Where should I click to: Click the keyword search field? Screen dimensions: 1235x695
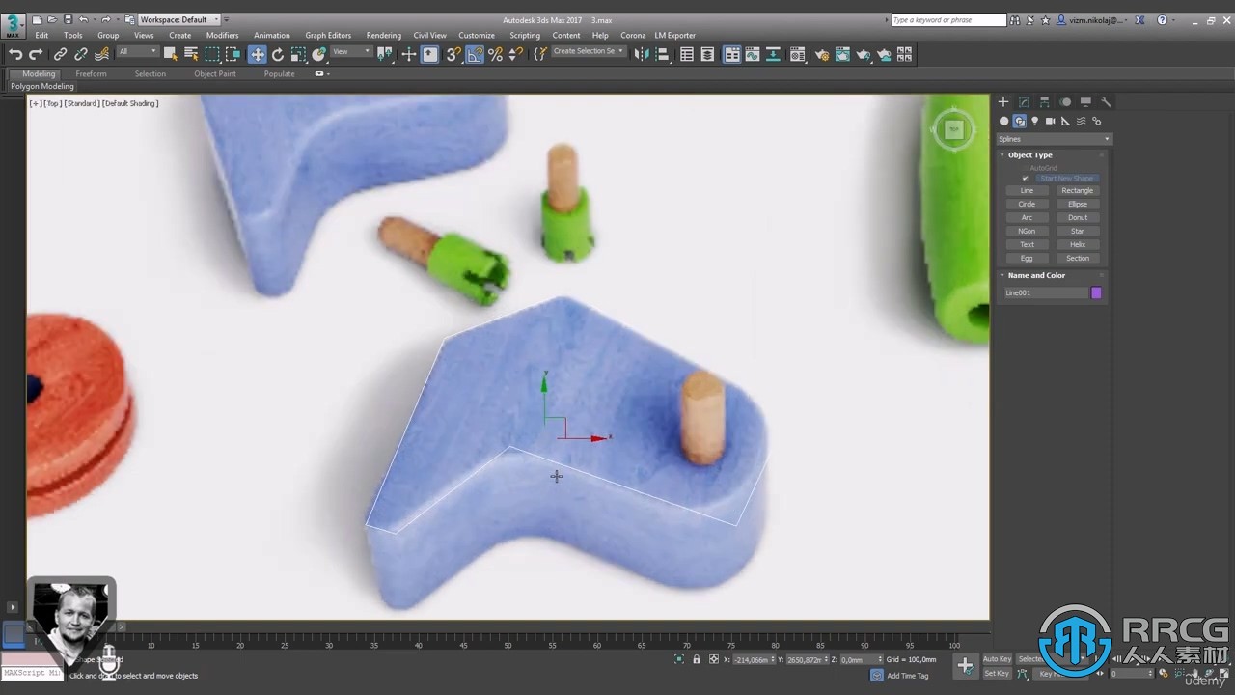pos(947,19)
